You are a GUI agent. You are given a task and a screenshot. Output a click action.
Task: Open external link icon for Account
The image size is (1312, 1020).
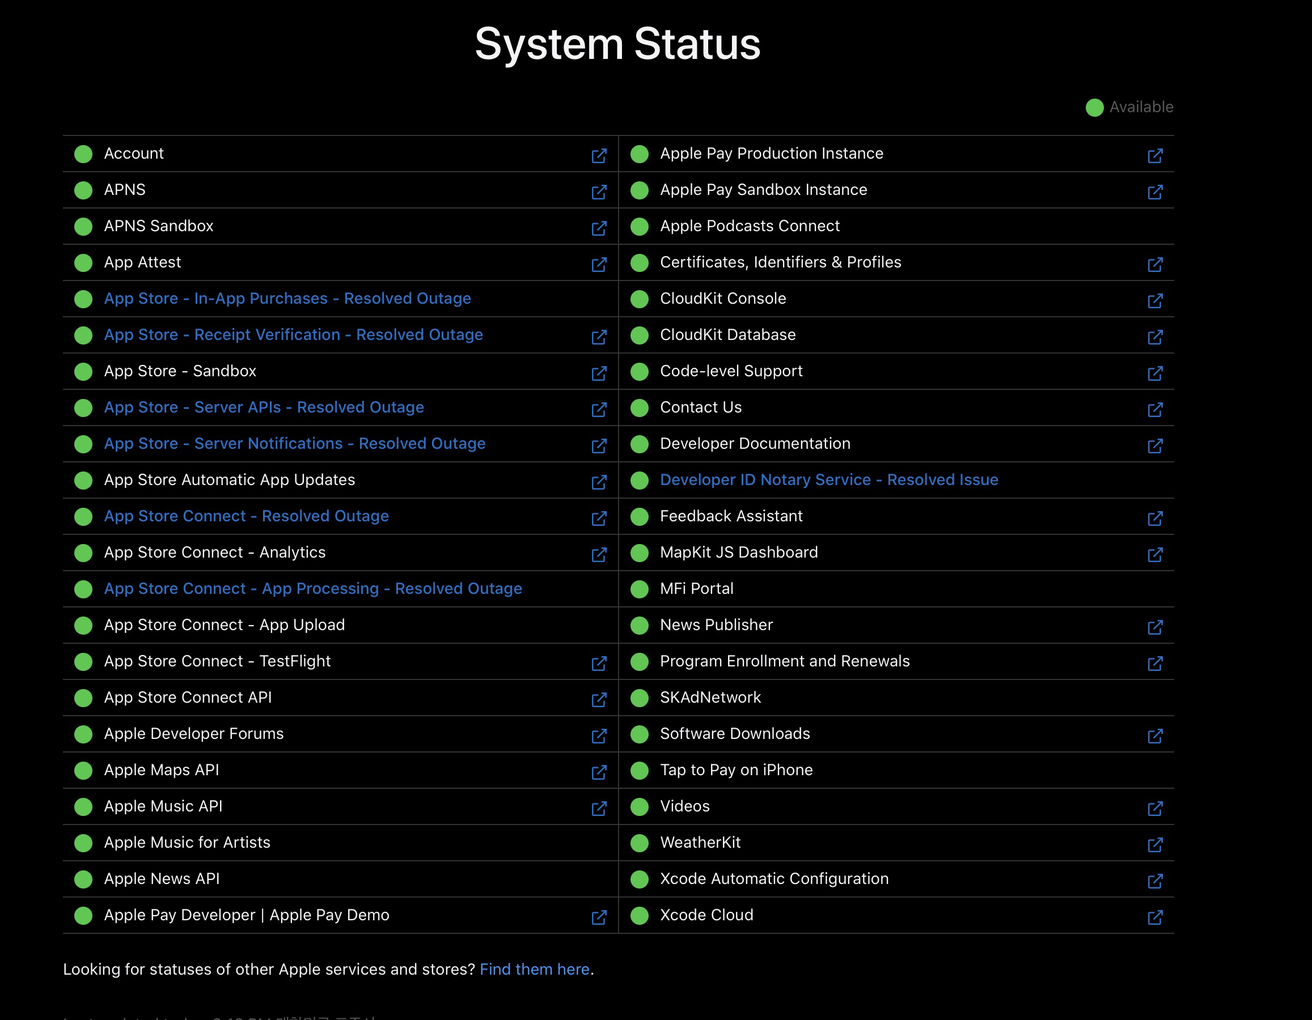pyautogui.click(x=598, y=155)
